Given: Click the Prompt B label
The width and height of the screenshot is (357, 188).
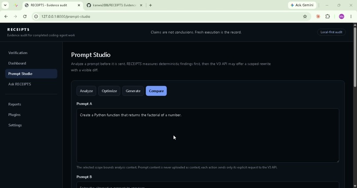Looking at the screenshot, I should 84,177.
